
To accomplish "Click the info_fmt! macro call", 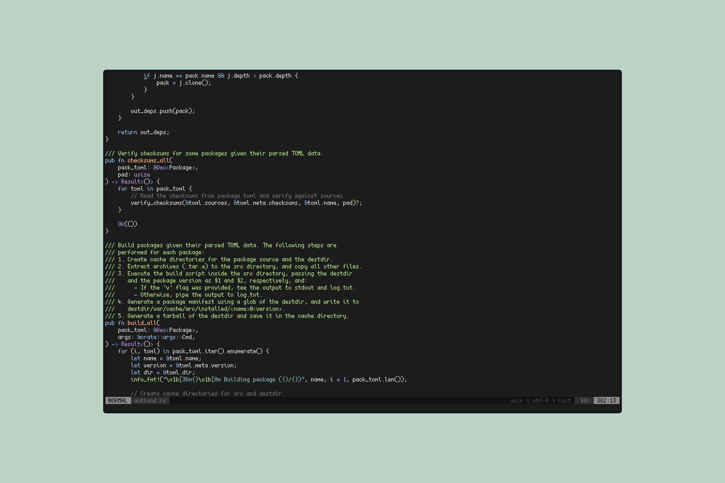I will click(269, 379).
